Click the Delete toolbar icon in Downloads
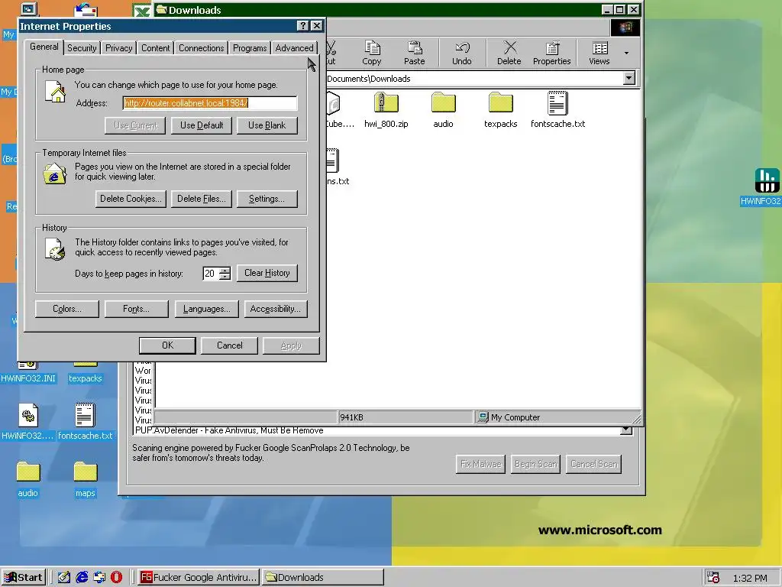The image size is (782, 587). coord(509,53)
